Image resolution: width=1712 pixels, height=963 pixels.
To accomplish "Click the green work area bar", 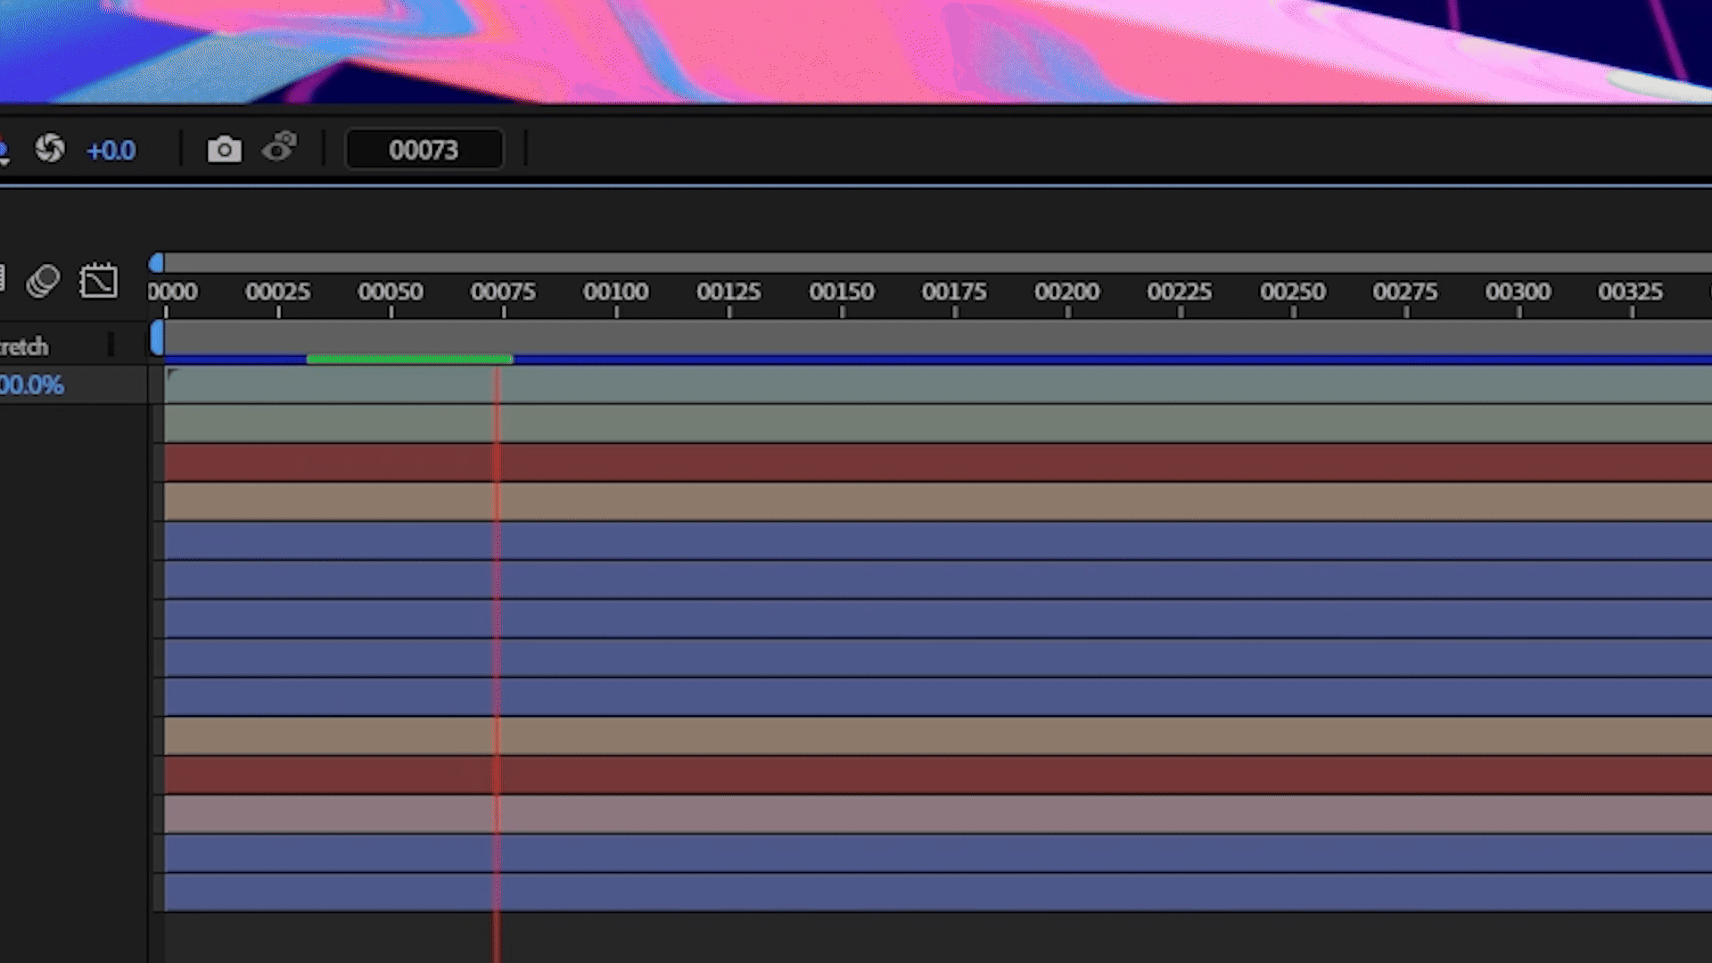I will (x=410, y=358).
